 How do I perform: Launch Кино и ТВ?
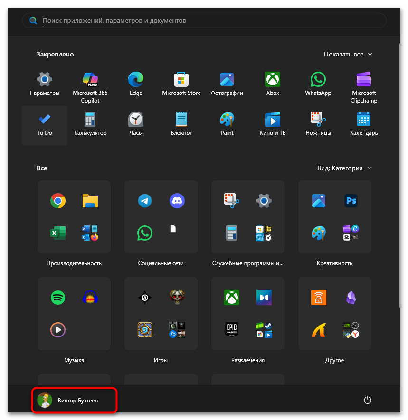point(272,124)
